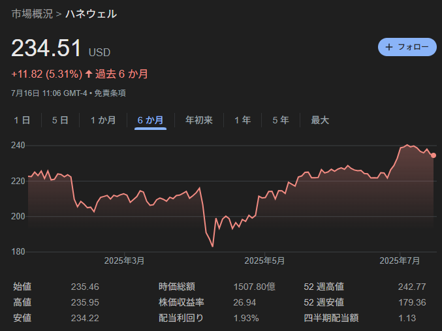Click the ハネウェル title text
This screenshot has height=331, width=442.
(91, 14)
